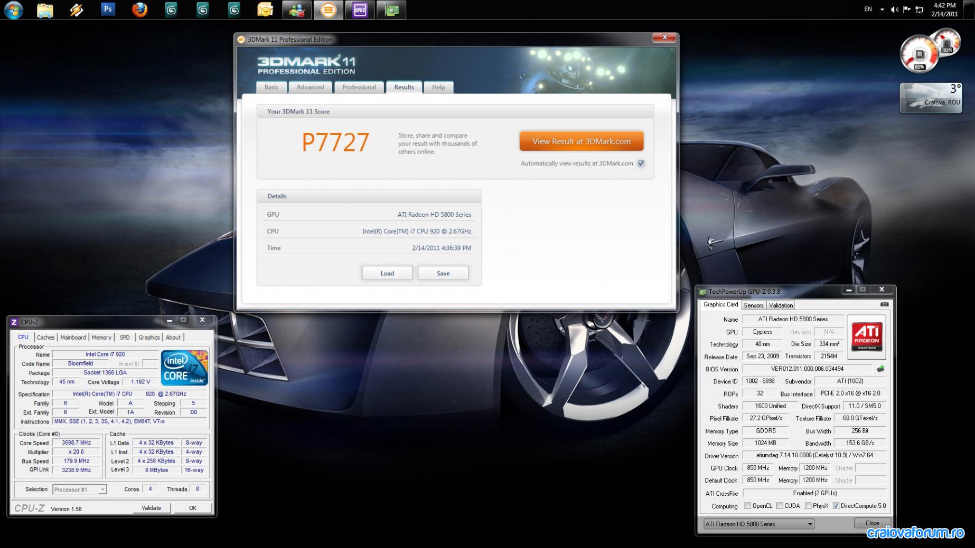Launch Photoshop from the taskbar

[108, 9]
